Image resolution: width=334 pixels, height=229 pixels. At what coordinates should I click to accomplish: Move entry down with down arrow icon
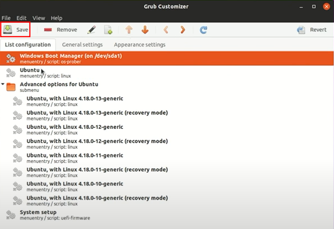pyautogui.click(x=145, y=30)
